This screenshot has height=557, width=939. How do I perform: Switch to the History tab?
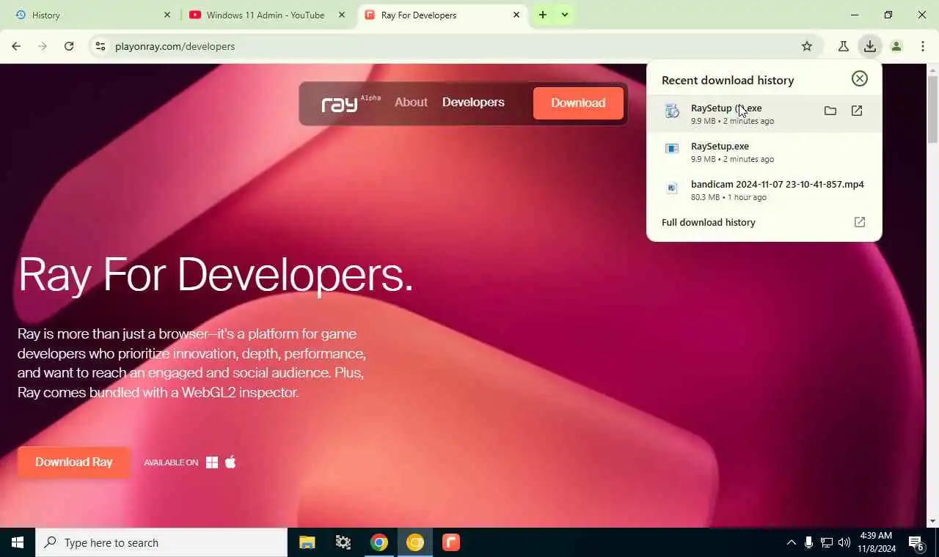(91, 15)
